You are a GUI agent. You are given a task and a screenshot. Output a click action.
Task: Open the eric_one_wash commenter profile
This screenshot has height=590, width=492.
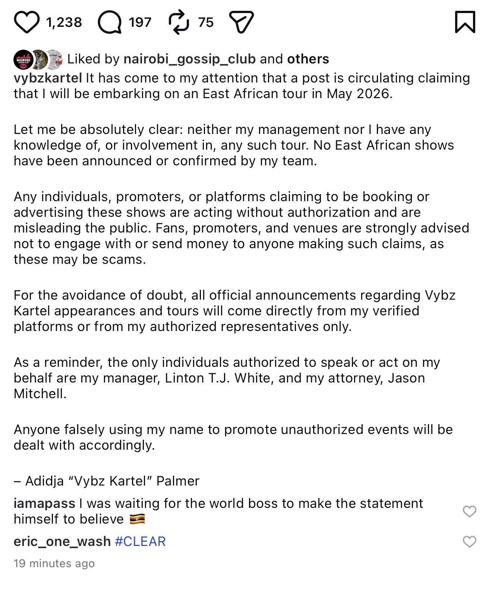tap(62, 541)
